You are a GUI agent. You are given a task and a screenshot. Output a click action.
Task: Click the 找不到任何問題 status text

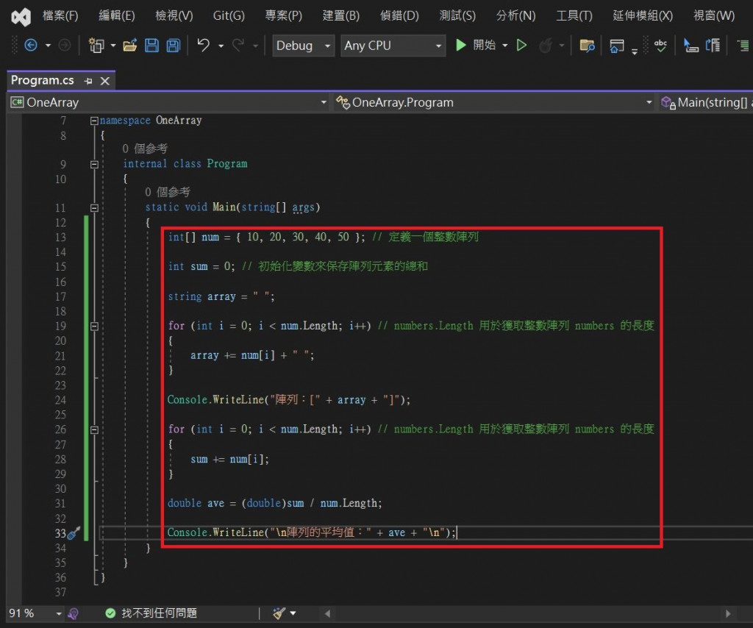159,613
